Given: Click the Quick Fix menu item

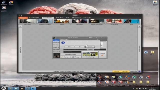Looking at the screenshot, I should click(87, 18).
